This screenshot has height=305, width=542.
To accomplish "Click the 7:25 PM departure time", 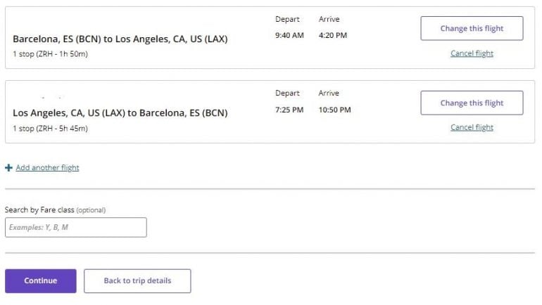I will (x=289, y=110).
